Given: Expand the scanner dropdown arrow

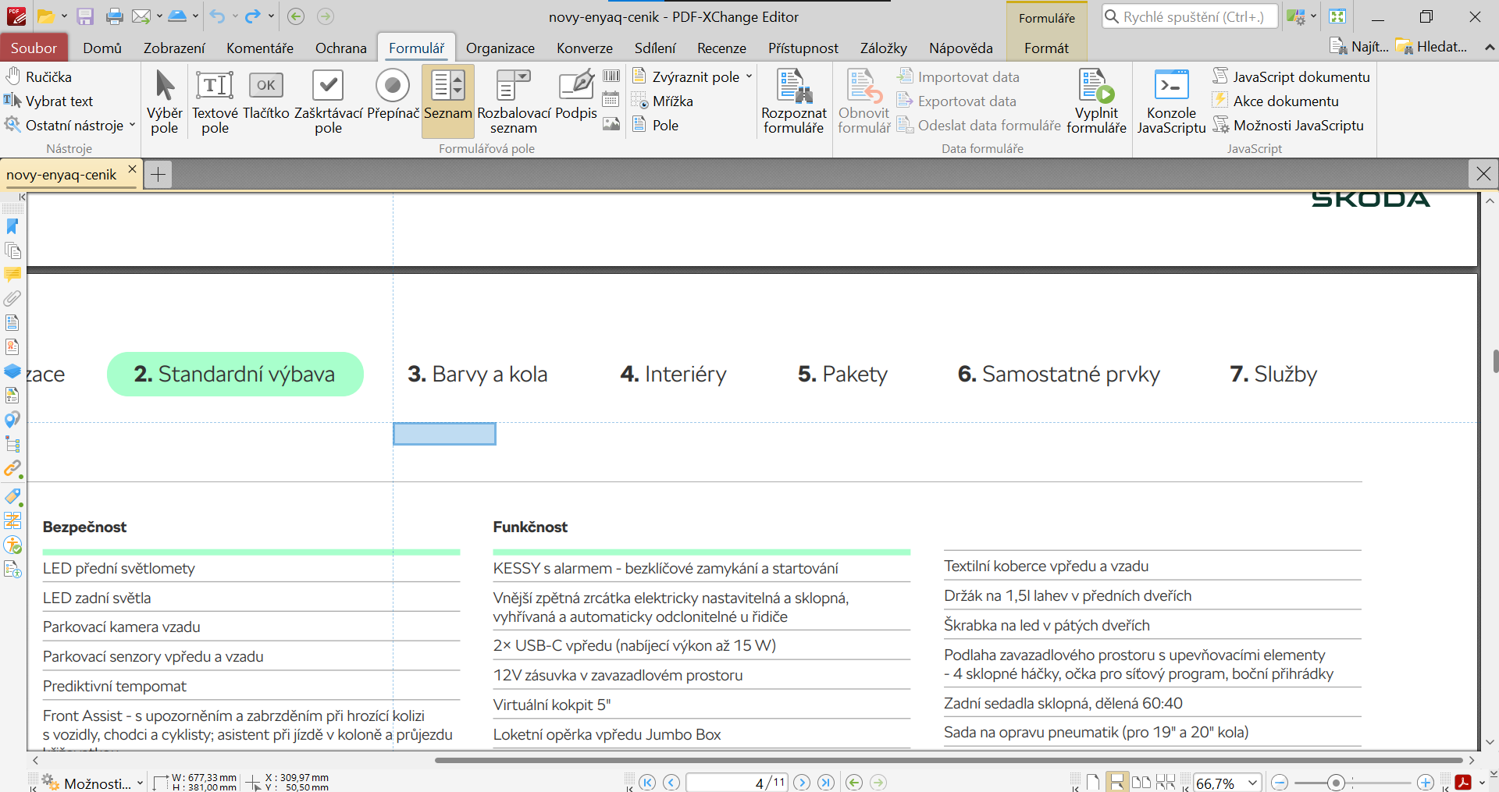Looking at the screenshot, I should (195, 16).
